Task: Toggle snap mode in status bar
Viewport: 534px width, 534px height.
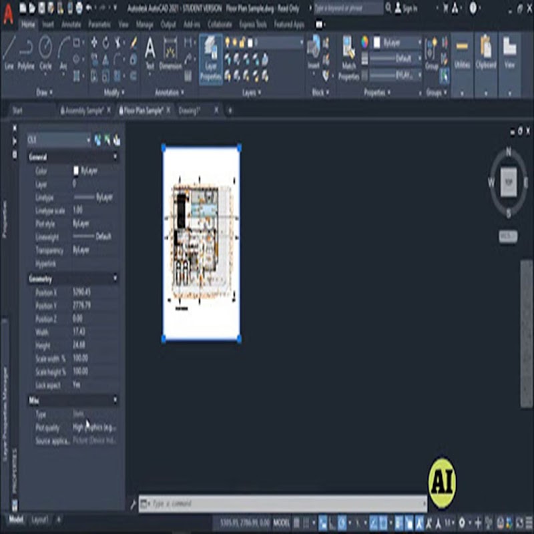Action: tap(306, 521)
